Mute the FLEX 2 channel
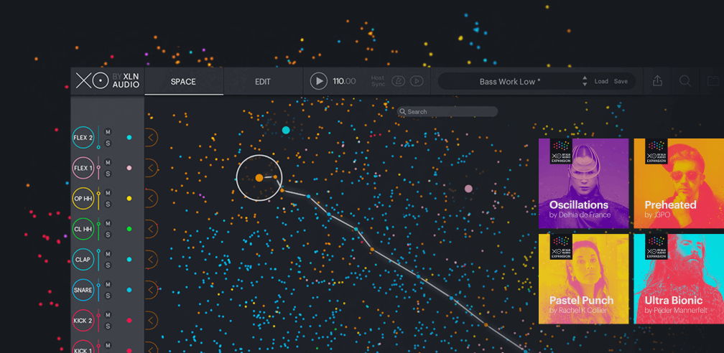Screen dimensions: 724x353 click(x=108, y=132)
